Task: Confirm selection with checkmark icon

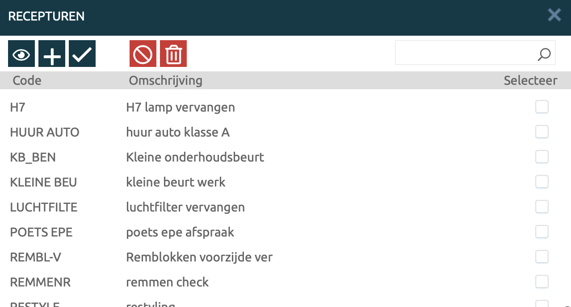Action: [82, 54]
